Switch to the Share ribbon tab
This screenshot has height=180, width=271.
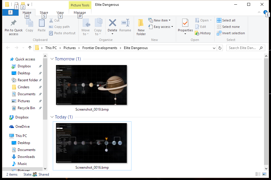coord(44,12)
